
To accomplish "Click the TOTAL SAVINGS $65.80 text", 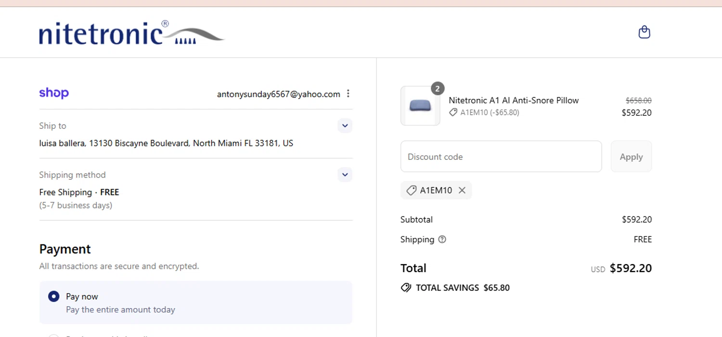I will (463, 288).
